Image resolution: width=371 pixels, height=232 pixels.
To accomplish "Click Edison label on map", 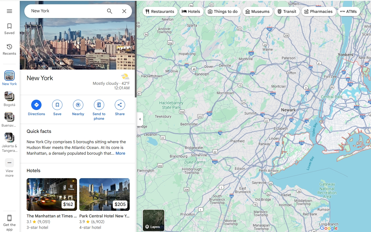I will (x=240, y=169).
